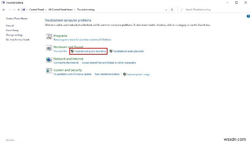This screenshot has height=143, width=250.
Task: Run programs made for previous Windows versions
Action: tap(82, 40)
